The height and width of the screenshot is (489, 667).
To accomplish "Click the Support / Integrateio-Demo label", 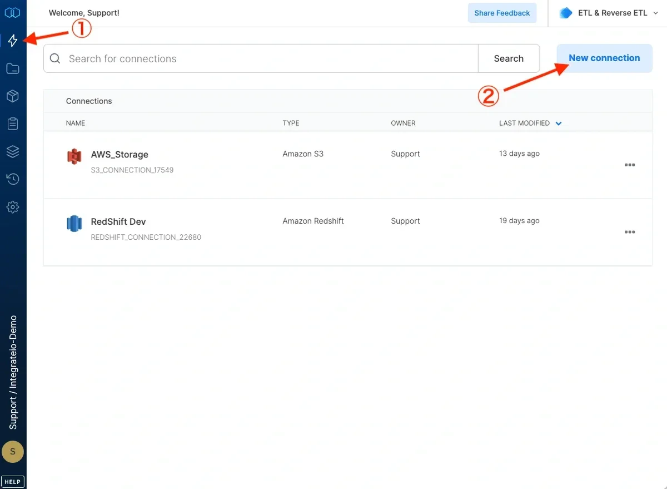I will (13, 370).
